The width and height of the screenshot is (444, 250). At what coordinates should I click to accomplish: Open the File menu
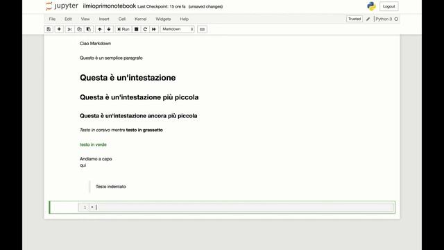[x=52, y=19]
